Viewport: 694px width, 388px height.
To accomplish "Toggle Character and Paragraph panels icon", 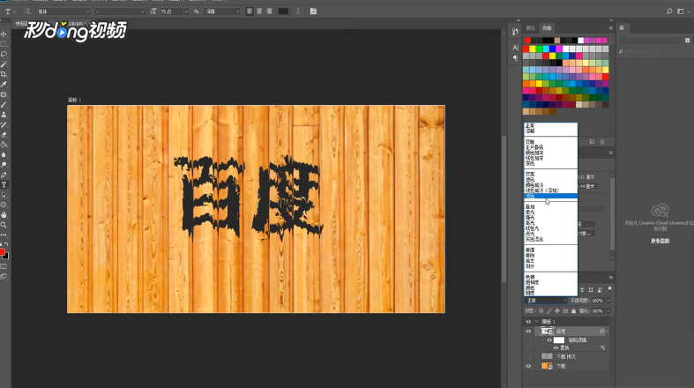I will click(313, 11).
